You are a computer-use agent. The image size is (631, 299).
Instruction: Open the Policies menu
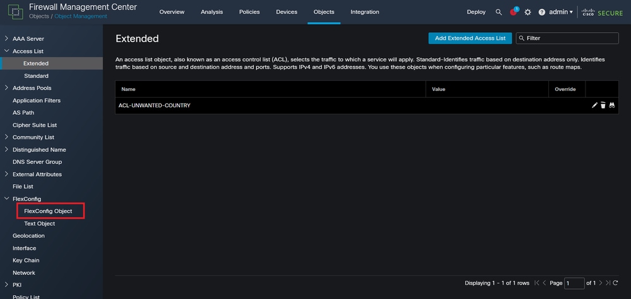(249, 12)
